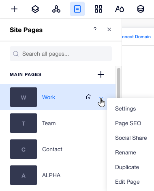Click the MAIN PAGES section heading
Viewport: 154px width, 191px height.
pyautogui.click(x=26, y=74)
